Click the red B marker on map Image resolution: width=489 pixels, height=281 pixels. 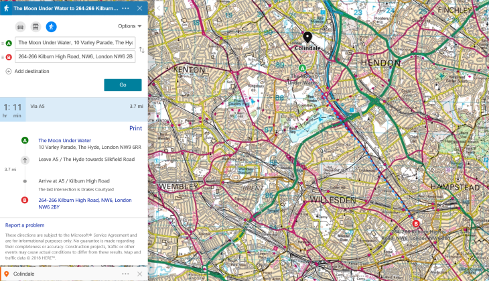coord(416,223)
